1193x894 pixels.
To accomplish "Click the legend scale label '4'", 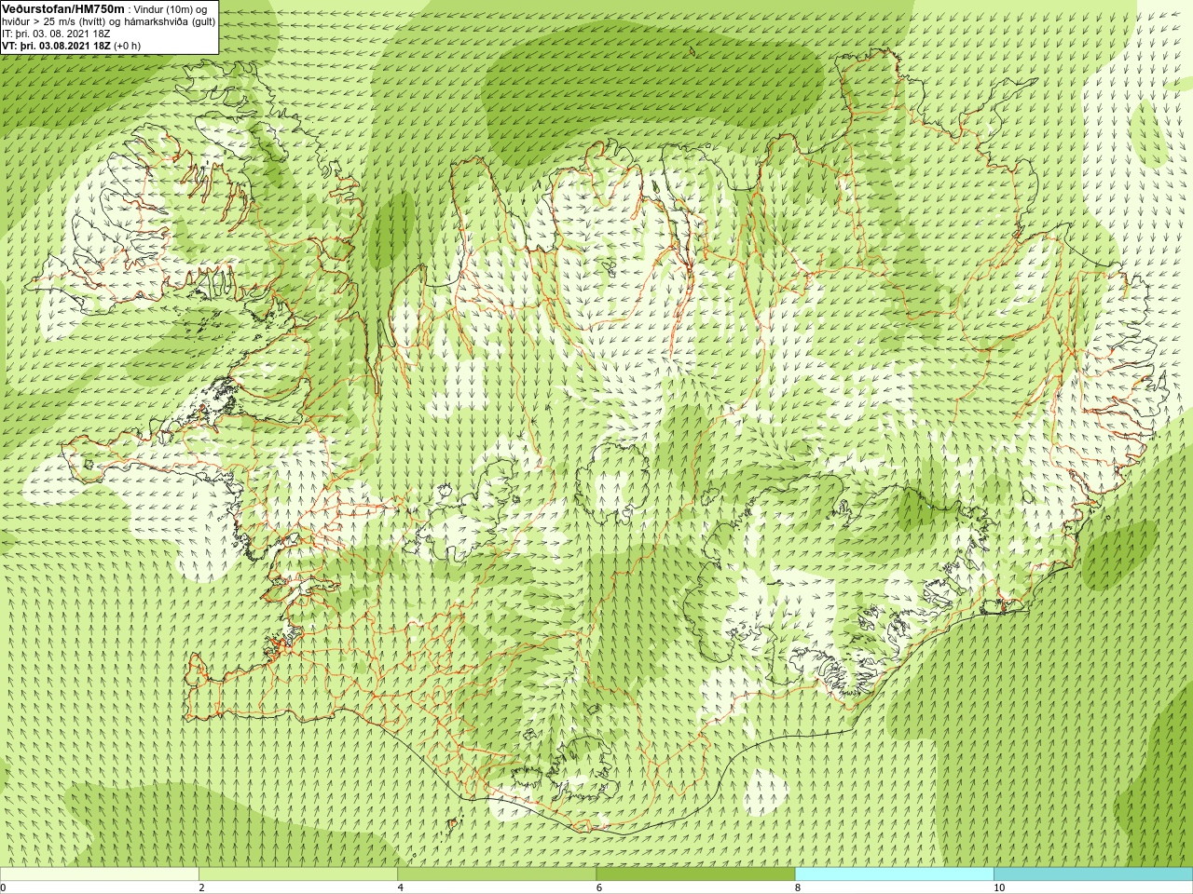I will pyautogui.click(x=400, y=887).
